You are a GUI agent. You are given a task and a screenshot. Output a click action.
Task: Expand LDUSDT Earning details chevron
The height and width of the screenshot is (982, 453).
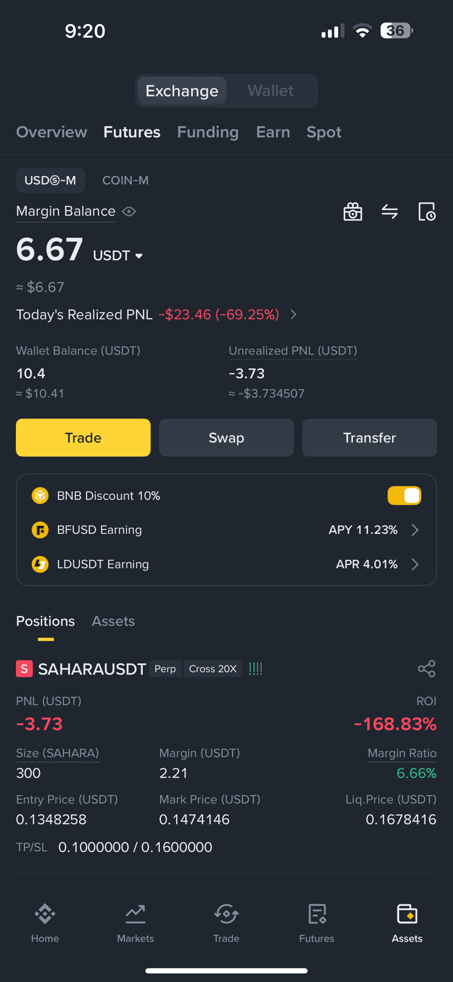coord(415,564)
